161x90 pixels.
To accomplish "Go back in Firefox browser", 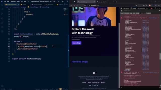I will 71,5.
